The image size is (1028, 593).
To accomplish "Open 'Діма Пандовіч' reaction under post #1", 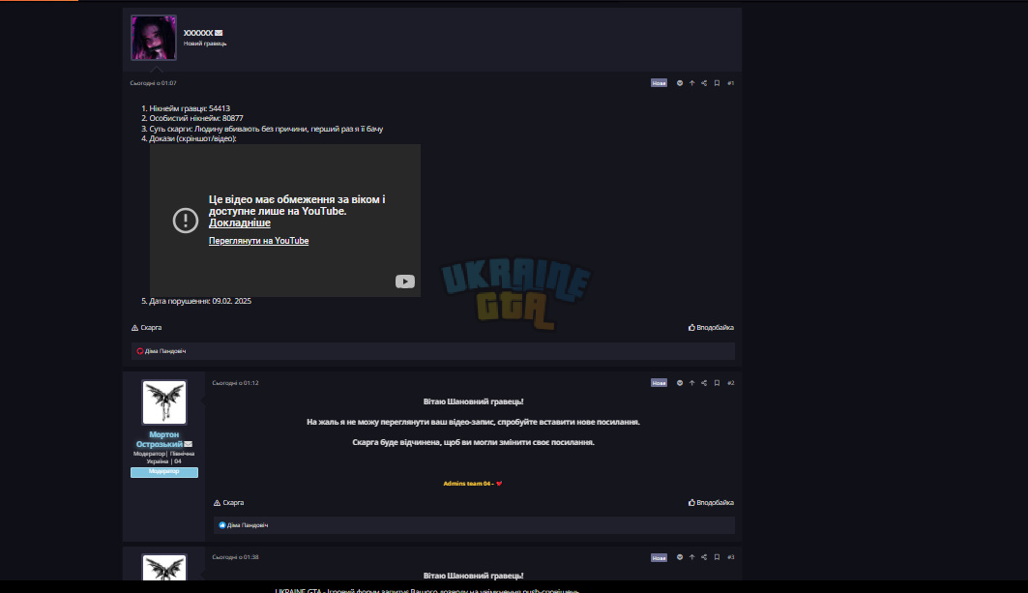I will 165,351.
